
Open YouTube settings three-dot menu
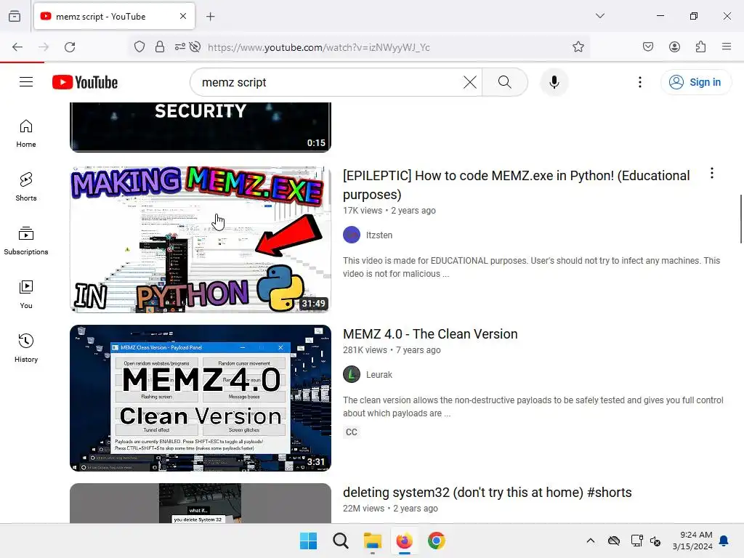(639, 82)
